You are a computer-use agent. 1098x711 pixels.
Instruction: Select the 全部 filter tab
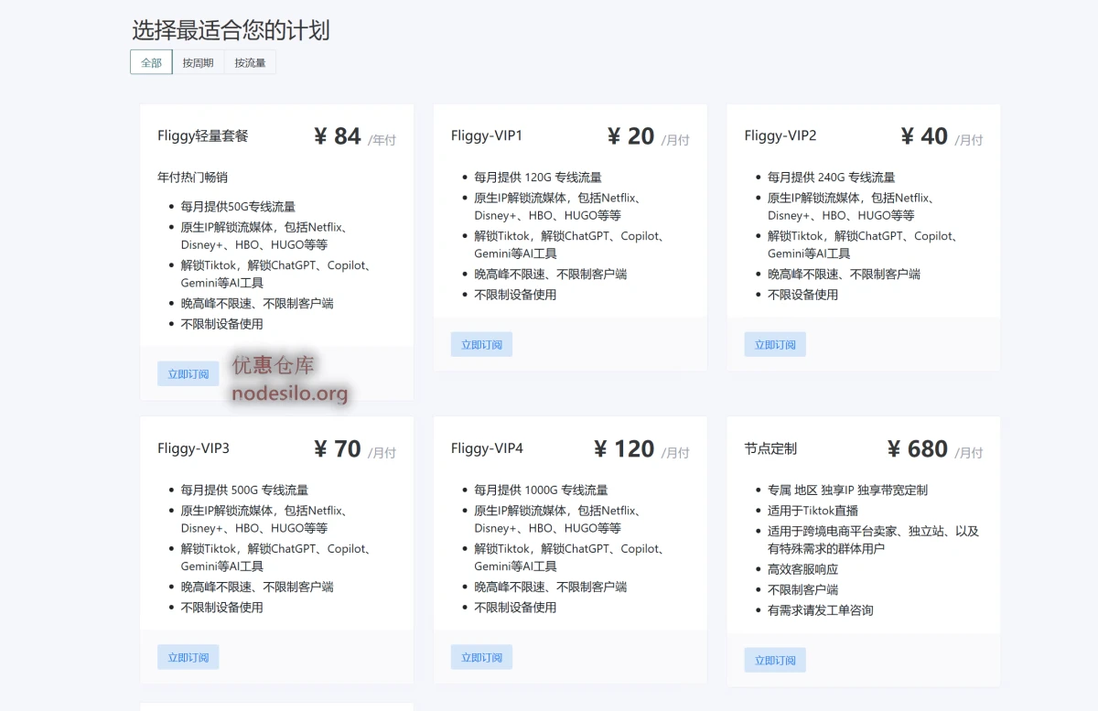pos(151,63)
